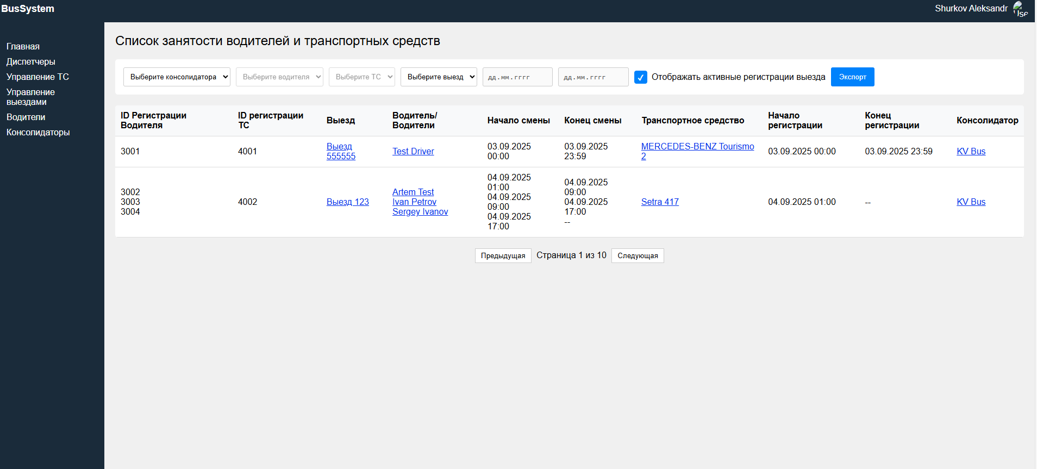This screenshot has width=1037, height=469.
Task: Open Управление выездами in the sidebar
Action: click(30, 97)
